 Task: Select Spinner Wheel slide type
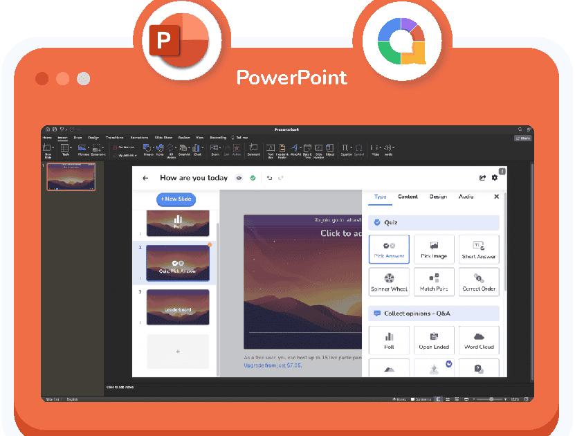tap(389, 282)
